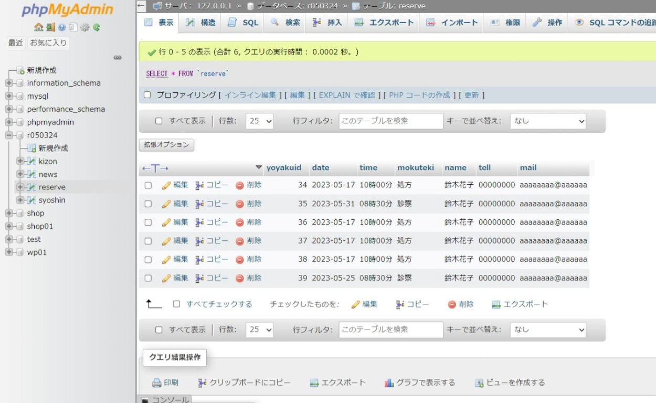
Task: Click the create view (ビューを作成する) icon
Action: point(479,383)
